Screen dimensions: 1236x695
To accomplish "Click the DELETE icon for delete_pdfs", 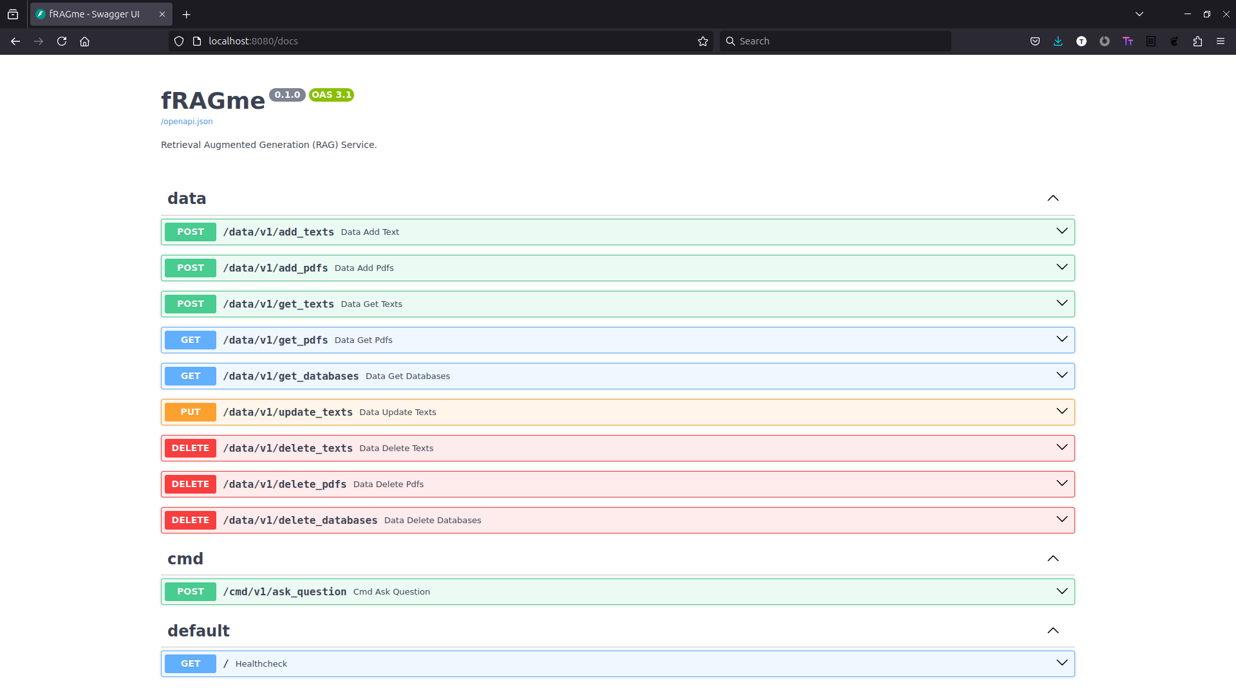I will pyautogui.click(x=190, y=484).
